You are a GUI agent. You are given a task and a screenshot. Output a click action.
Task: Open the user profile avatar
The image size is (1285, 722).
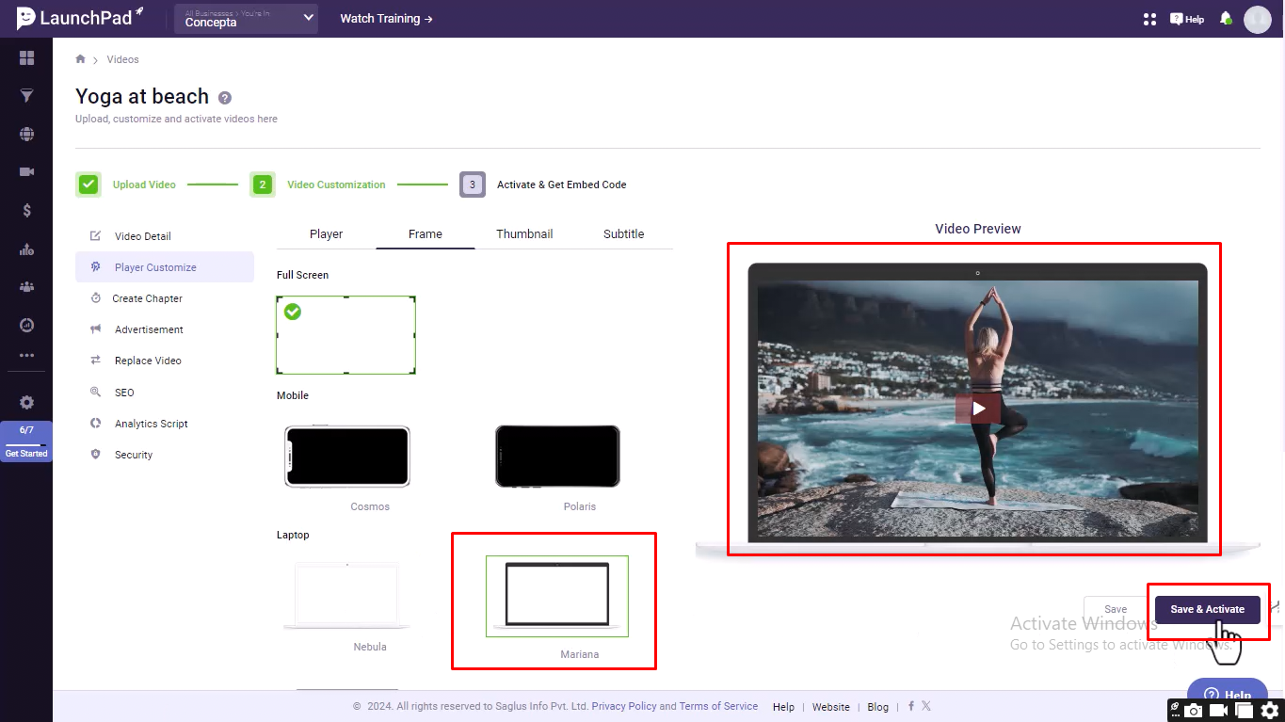click(x=1258, y=19)
